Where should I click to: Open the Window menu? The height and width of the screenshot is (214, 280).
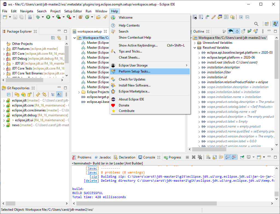click(101, 11)
